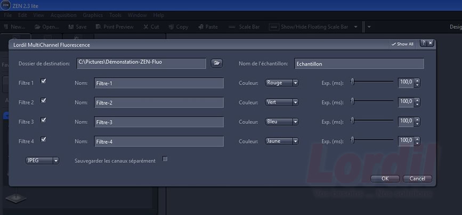Click the Dossier de destination path field
462x215 pixels.
pos(141,63)
